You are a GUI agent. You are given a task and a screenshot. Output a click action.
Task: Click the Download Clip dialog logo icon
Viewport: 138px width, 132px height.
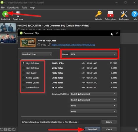click(21, 33)
